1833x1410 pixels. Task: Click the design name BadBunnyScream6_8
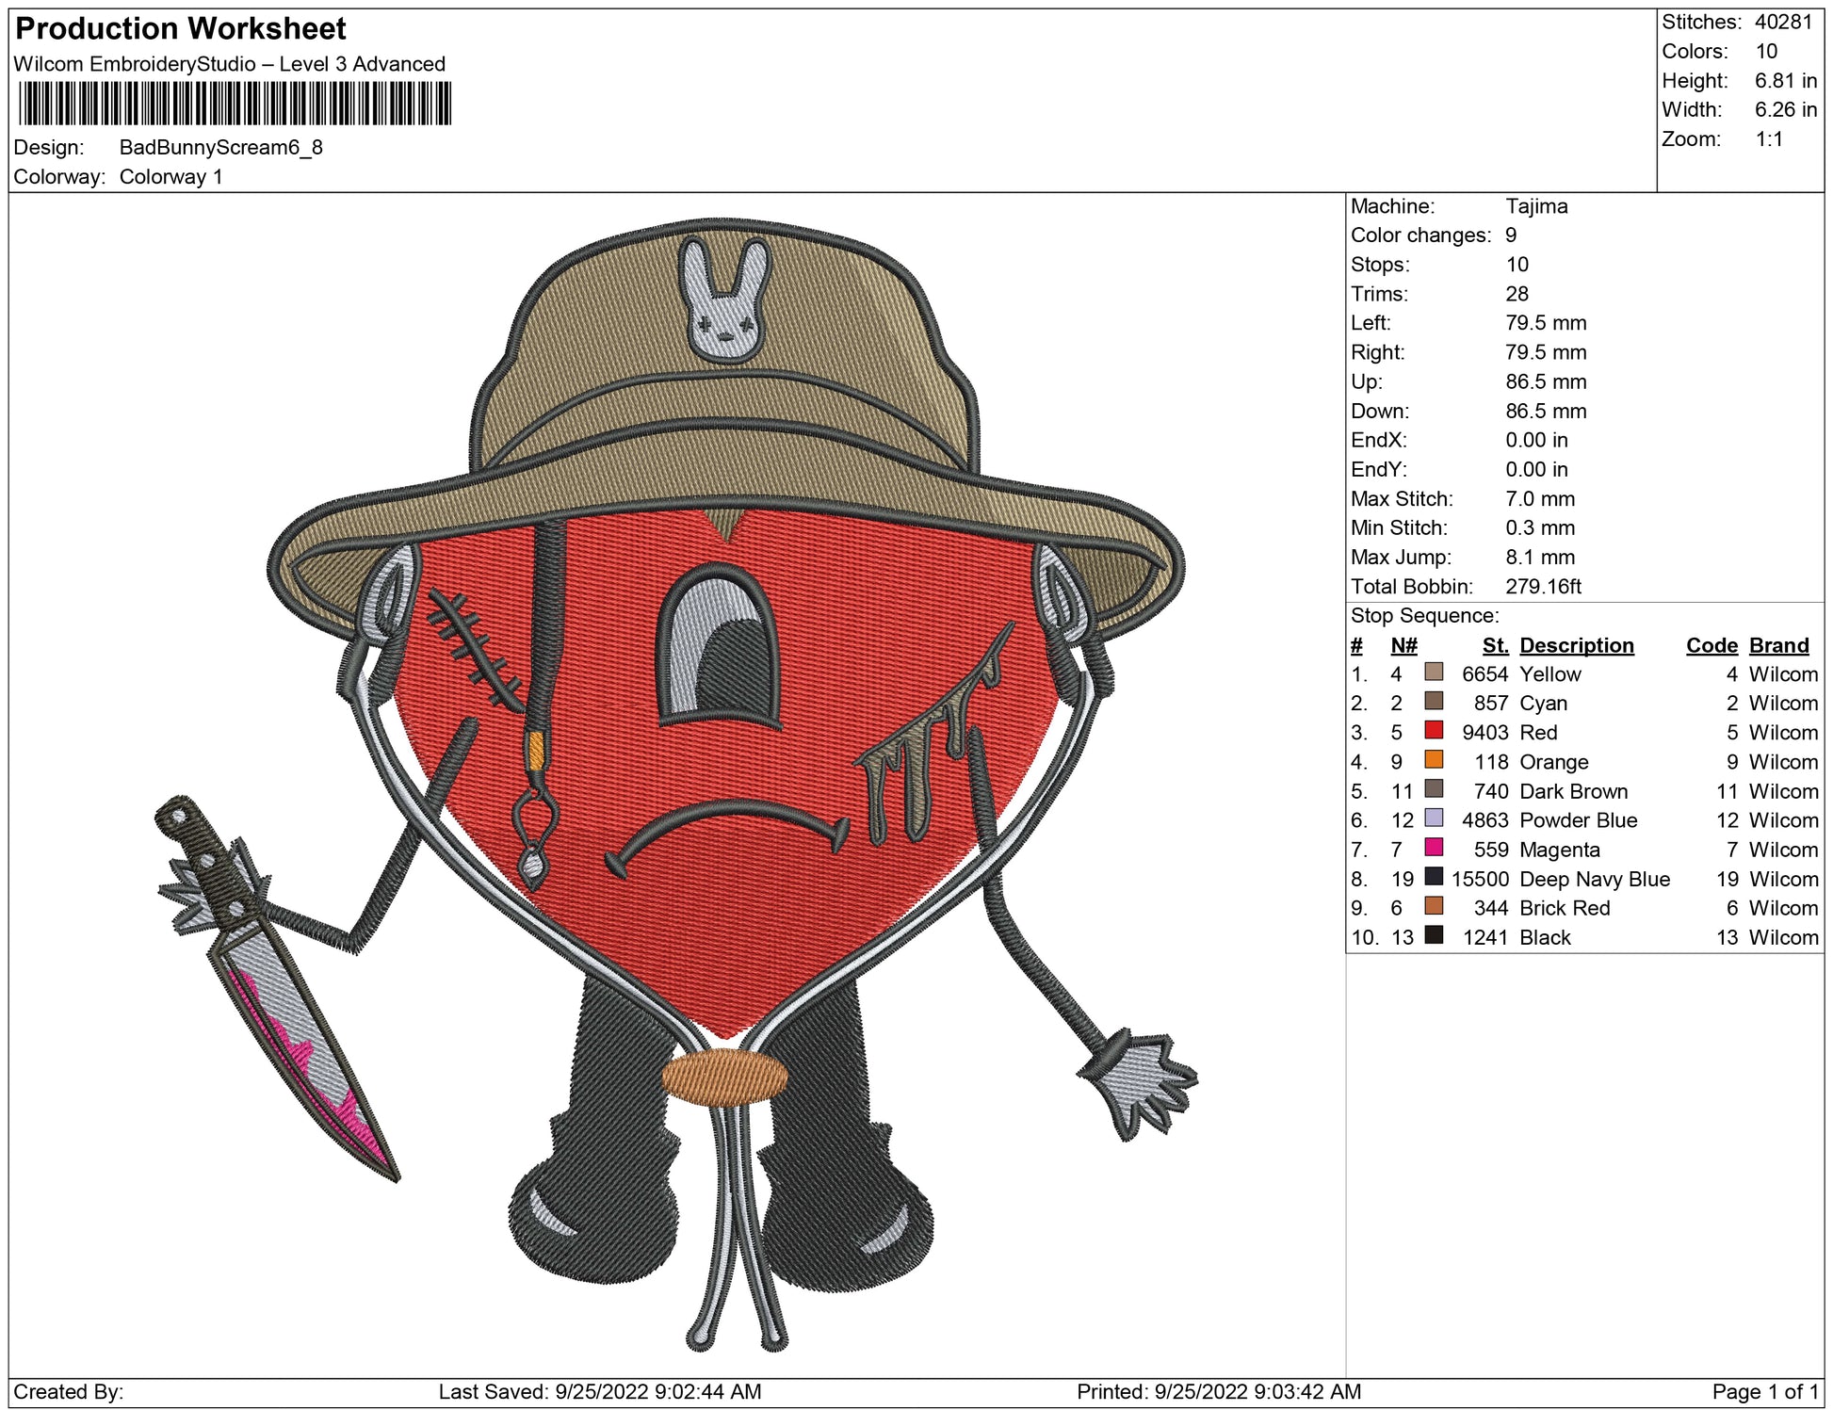(220, 148)
